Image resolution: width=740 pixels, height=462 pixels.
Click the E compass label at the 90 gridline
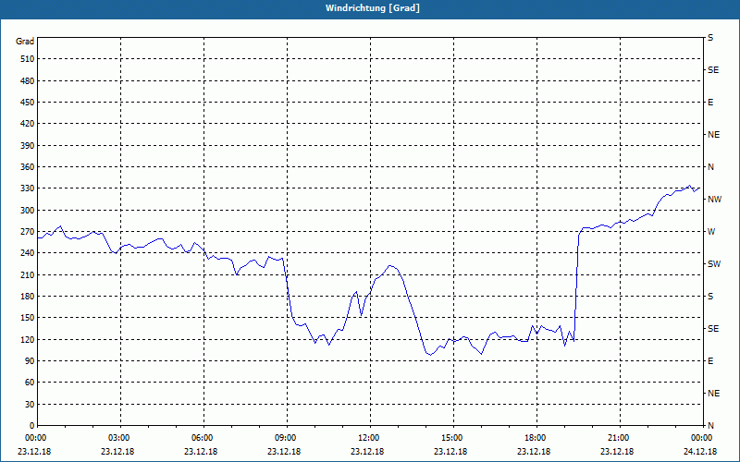click(x=710, y=360)
